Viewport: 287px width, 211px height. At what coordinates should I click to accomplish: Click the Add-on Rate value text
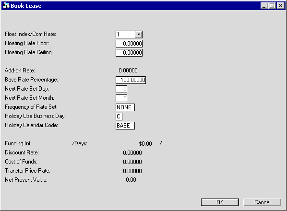128,70
